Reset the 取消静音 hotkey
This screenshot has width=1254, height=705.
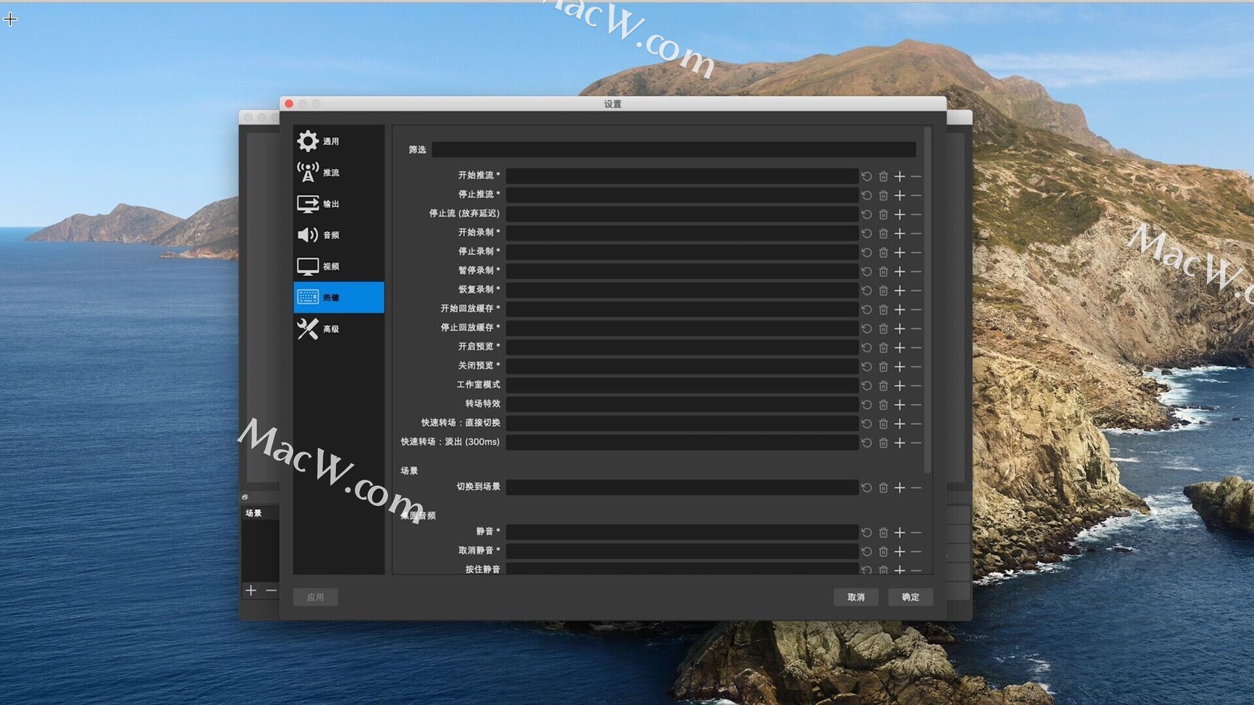[x=867, y=552]
